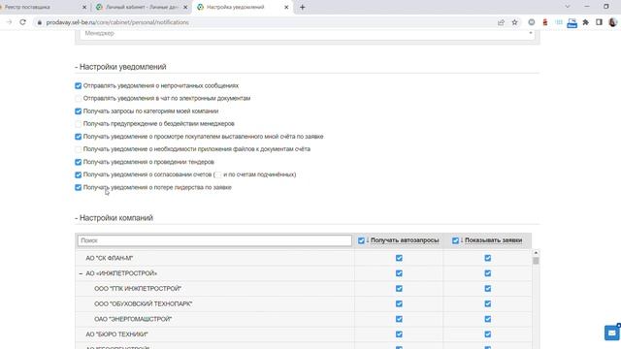
Task: Toggle notifications about losing bid leadership
Action: [x=78, y=187]
